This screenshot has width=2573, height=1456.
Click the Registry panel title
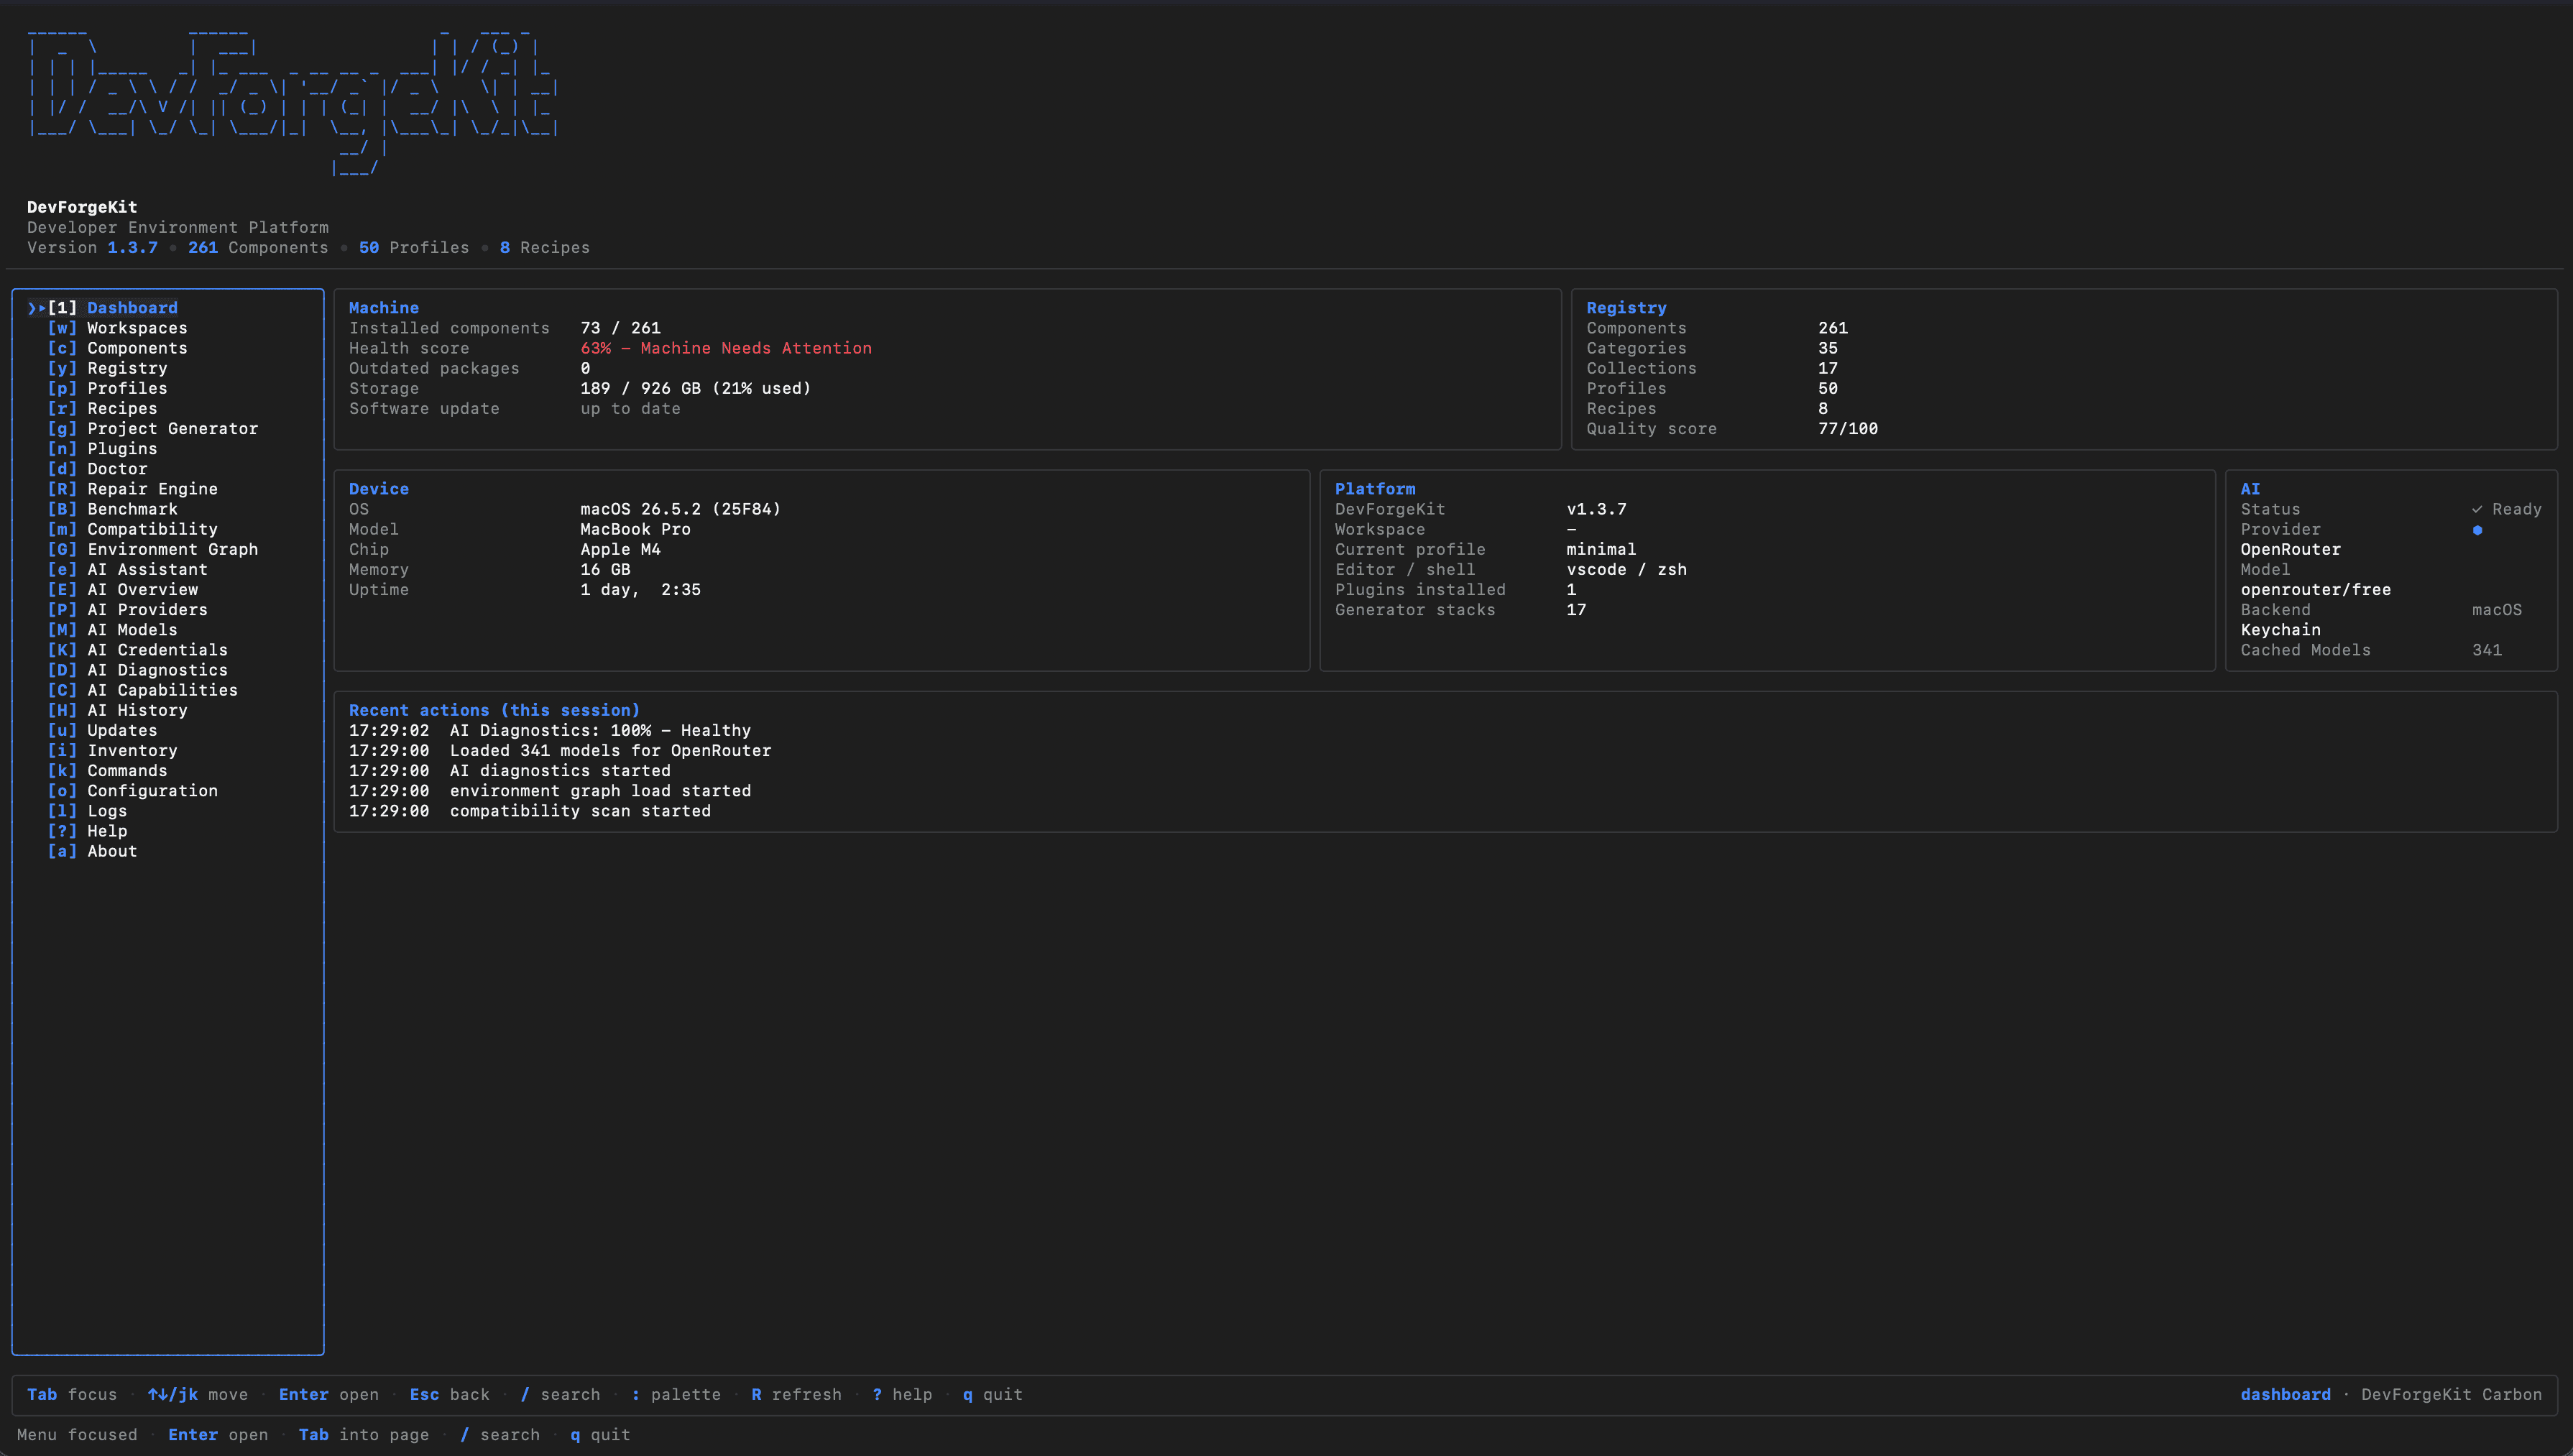click(x=1626, y=308)
